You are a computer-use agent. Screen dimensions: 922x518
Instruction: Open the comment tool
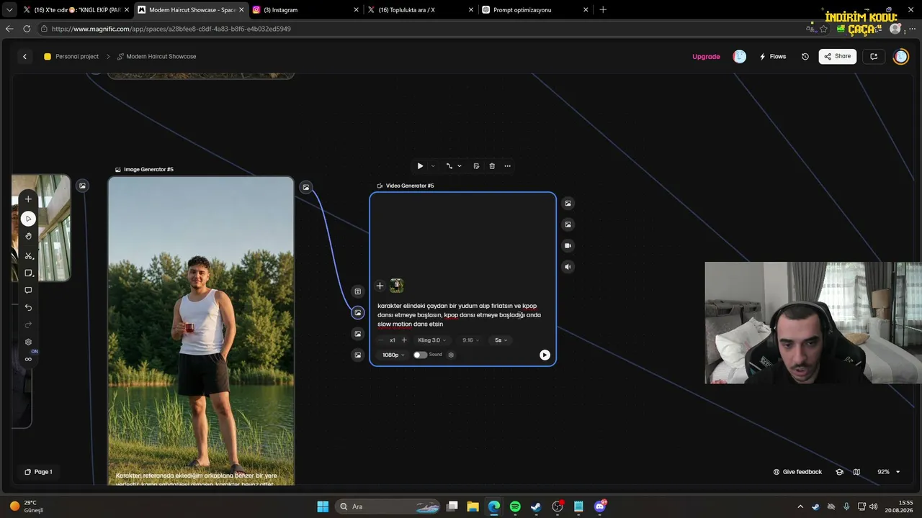(28, 291)
